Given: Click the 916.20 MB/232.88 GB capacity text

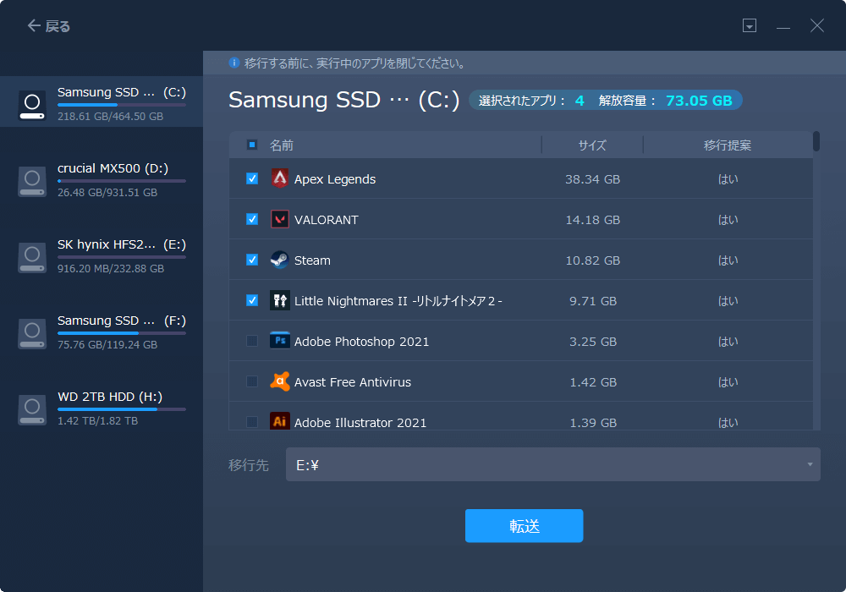Looking at the screenshot, I should coord(111,268).
